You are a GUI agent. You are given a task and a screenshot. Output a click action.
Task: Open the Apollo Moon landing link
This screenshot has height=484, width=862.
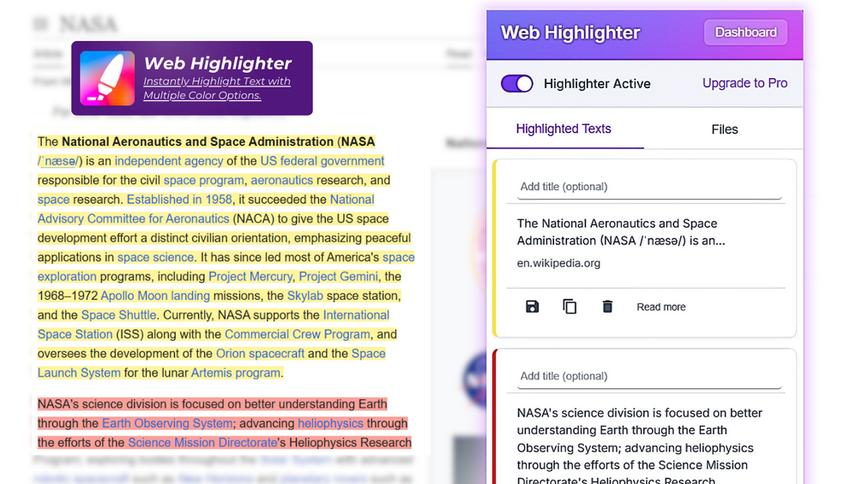coord(155,296)
